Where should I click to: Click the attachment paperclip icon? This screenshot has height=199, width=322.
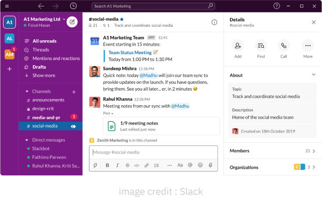(211, 165)
